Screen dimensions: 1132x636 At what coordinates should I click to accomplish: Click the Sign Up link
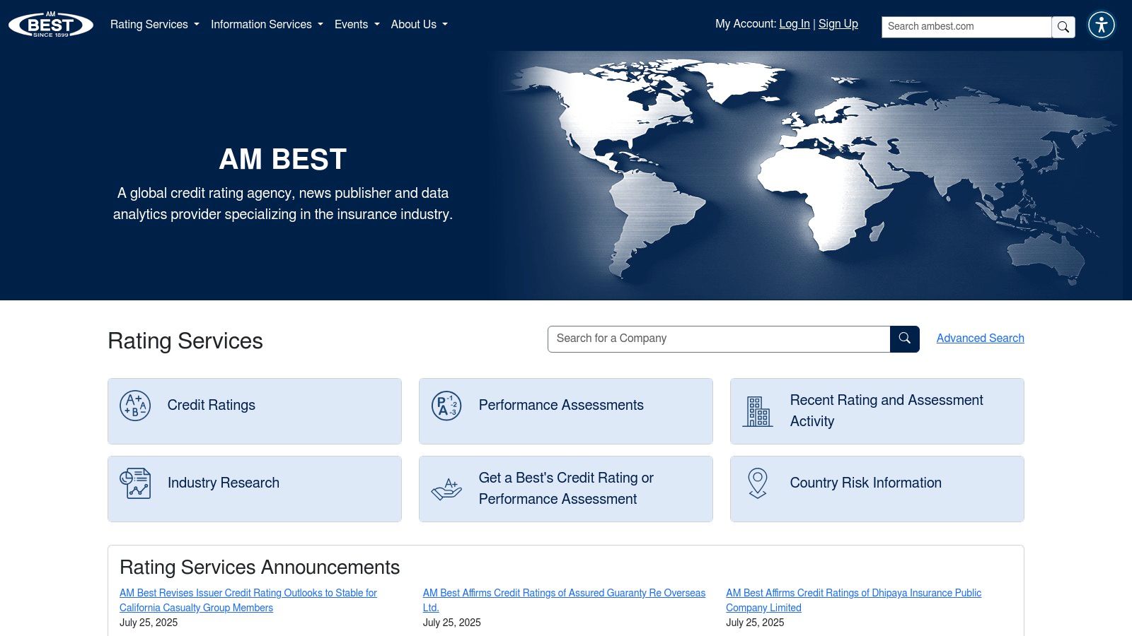[838, 24]
